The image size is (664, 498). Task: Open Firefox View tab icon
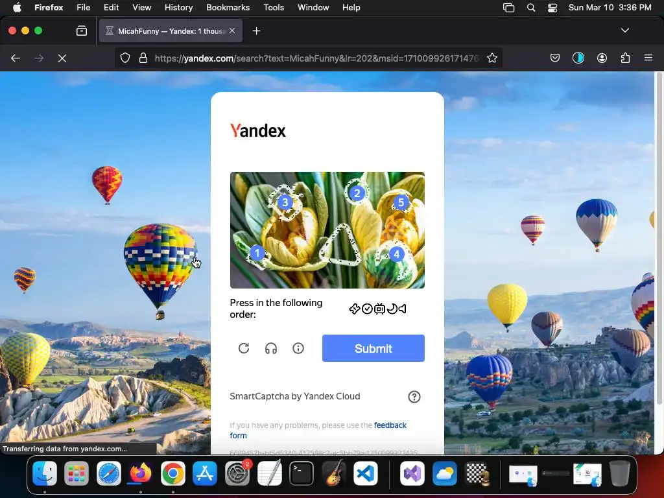click(82, 30)
